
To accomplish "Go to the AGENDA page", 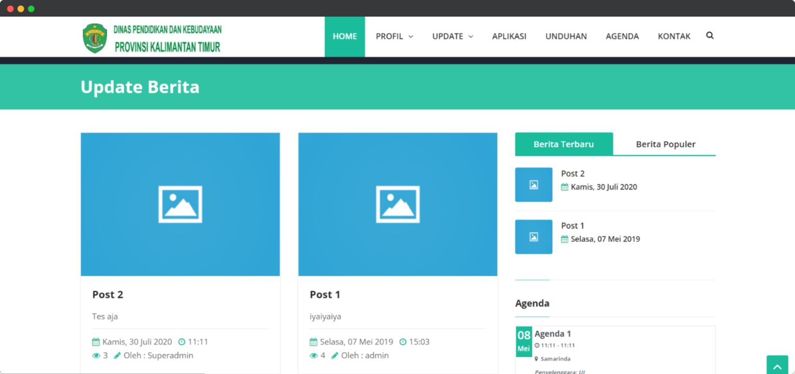I will click(622, 36).
